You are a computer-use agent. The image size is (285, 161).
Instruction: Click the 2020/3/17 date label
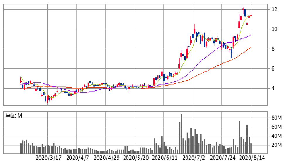coord(49,157)
